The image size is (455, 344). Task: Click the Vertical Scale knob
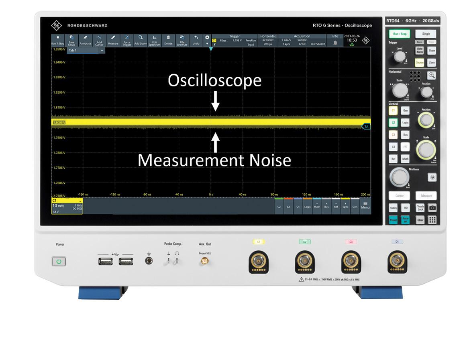(426, 150)
